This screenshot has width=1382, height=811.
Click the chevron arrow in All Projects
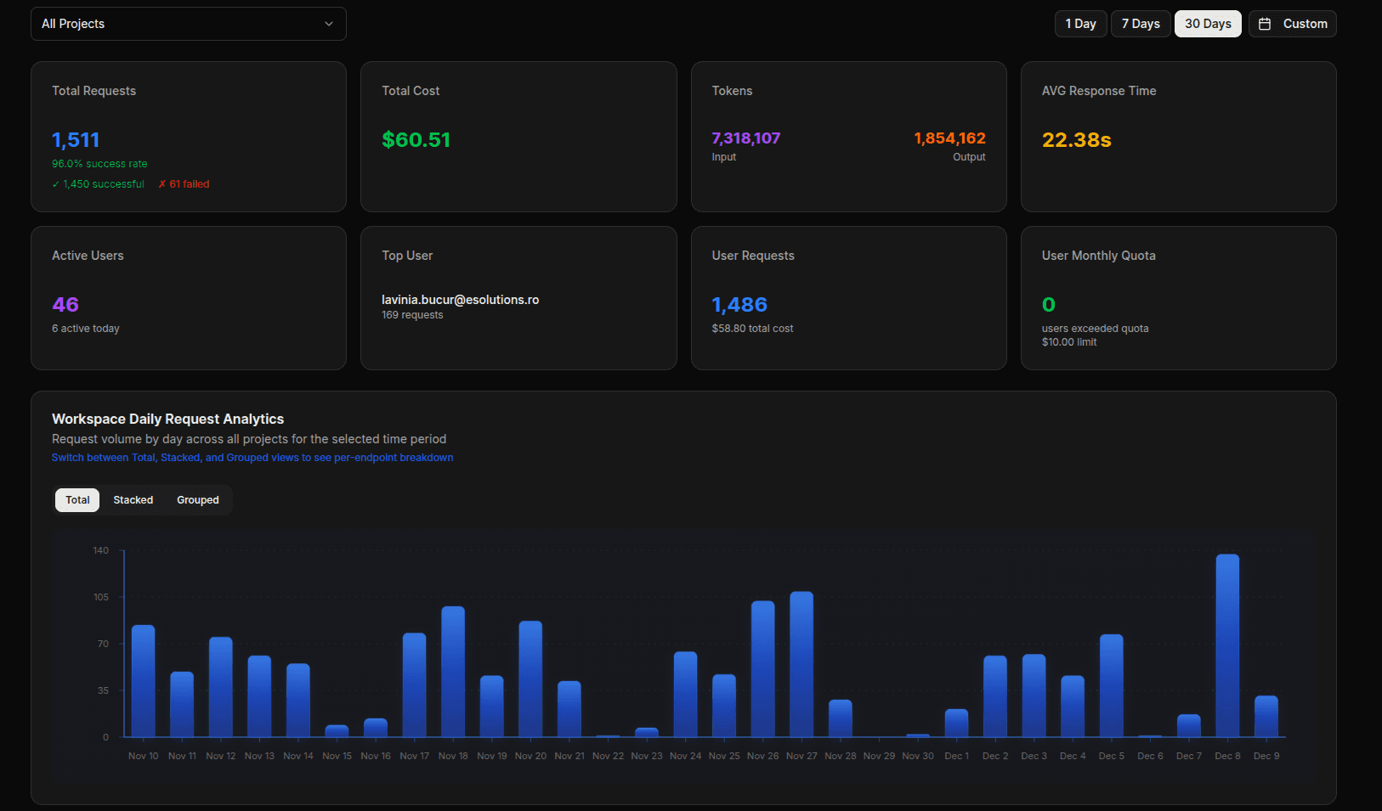329,24
